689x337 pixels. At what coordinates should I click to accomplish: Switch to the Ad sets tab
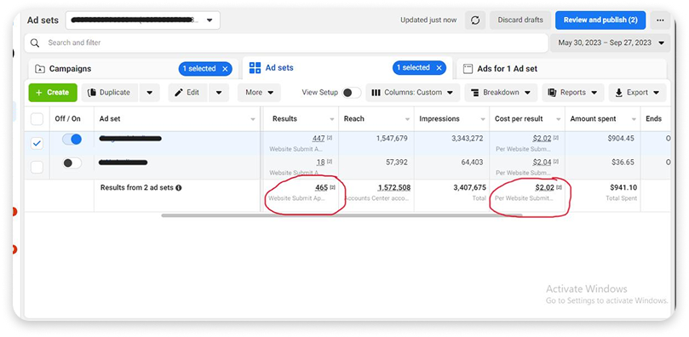click(347, 67)
